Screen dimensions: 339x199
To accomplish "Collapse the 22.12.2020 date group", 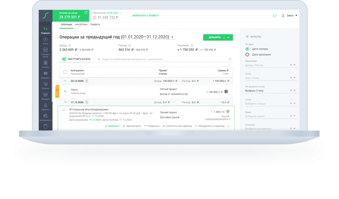I will click(x=65, y=81).
